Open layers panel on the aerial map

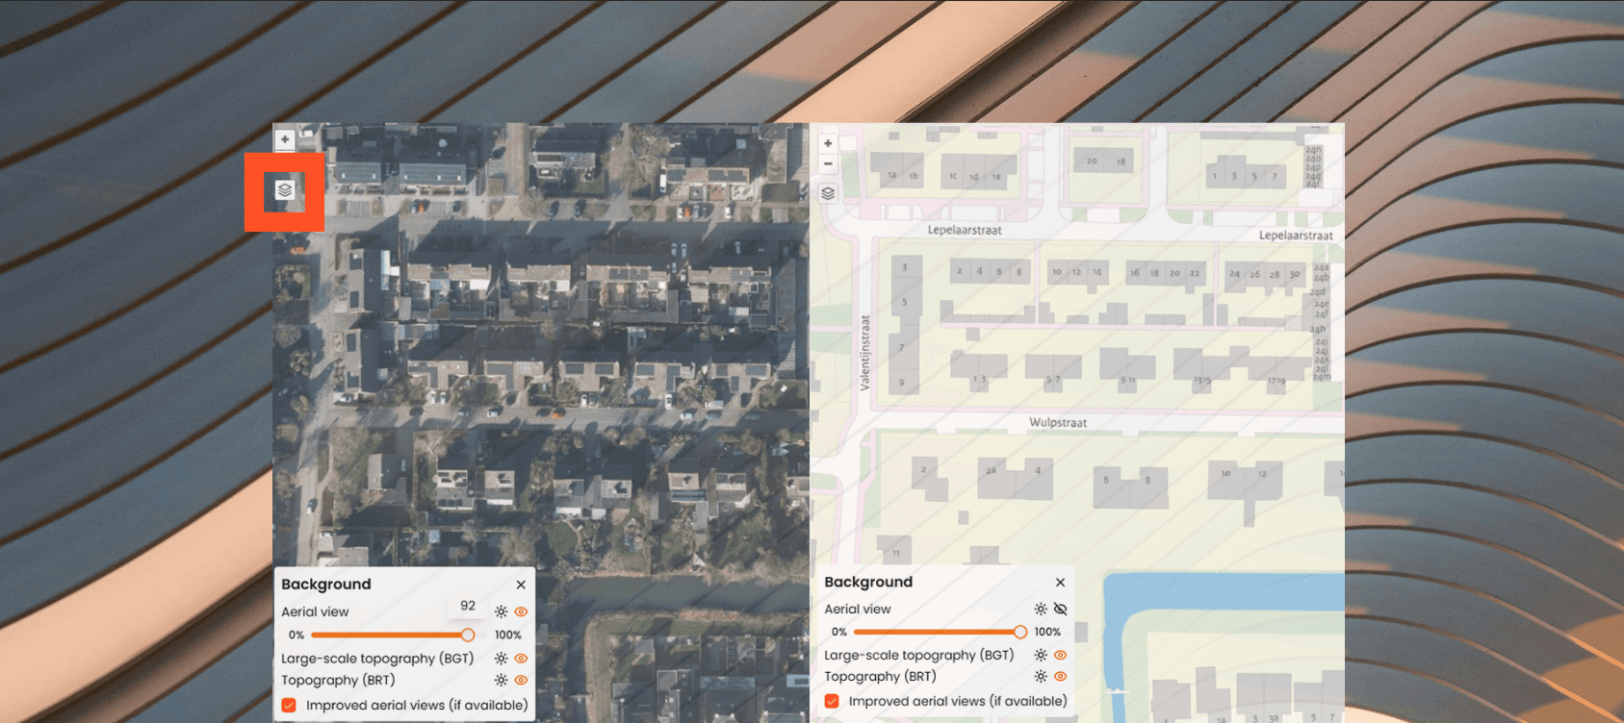pos(284,190)
